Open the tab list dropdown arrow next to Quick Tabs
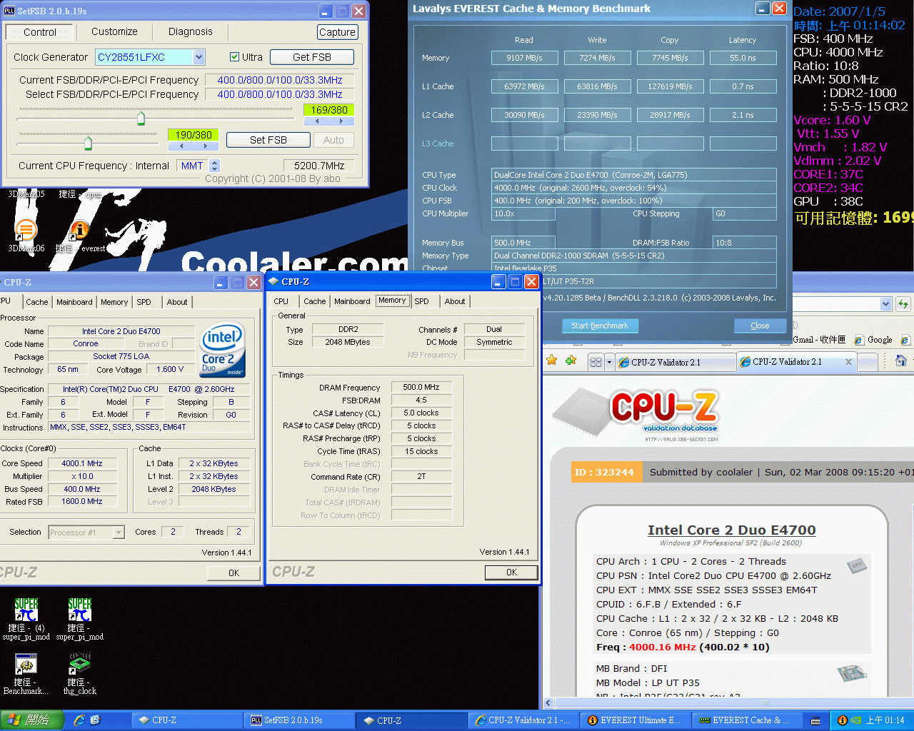Screen dimensions: 914x731 (609, 362)
